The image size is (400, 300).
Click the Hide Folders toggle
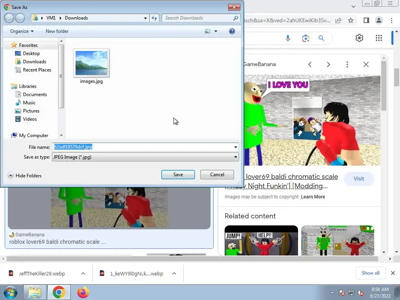coord(25,175)
